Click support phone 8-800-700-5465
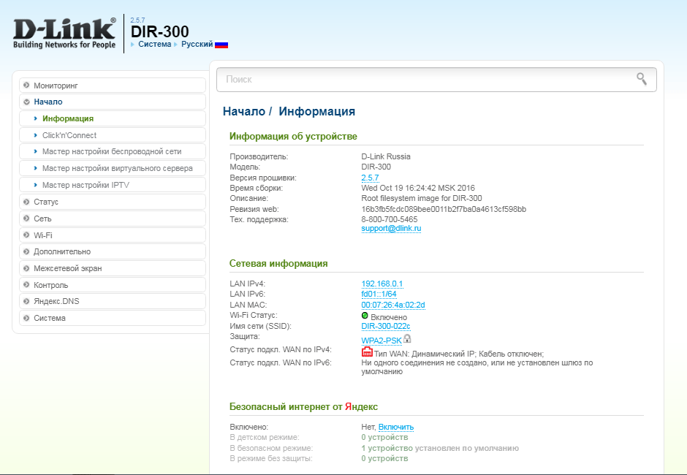Image resolution: width=687 pixels, height=475 pixels. pyautogui.click(x=390, y=219)
